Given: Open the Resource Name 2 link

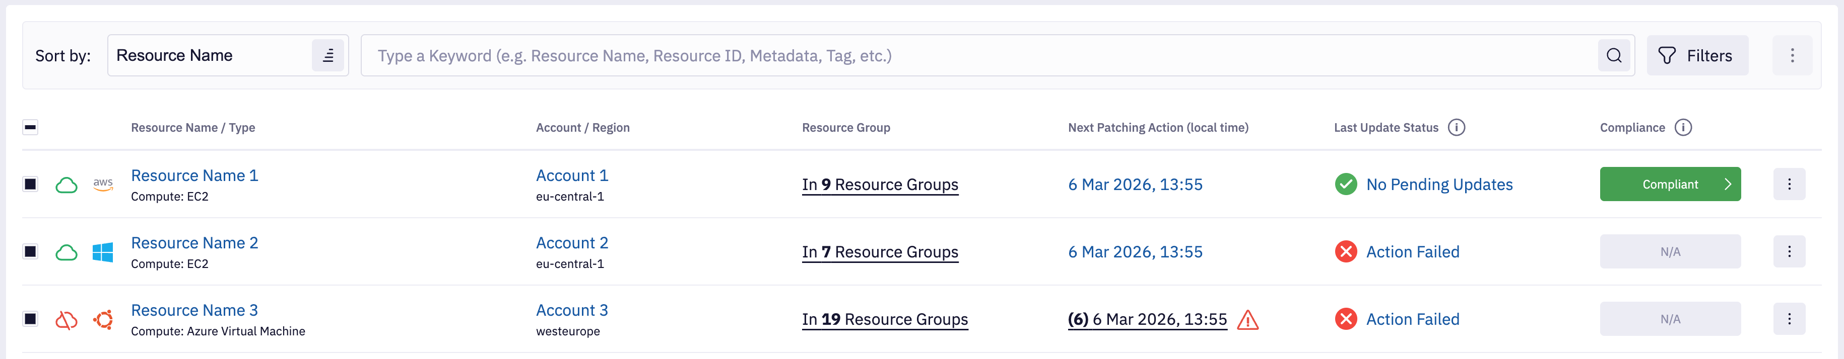Looking at the screenshot, I should click(194, 243).
